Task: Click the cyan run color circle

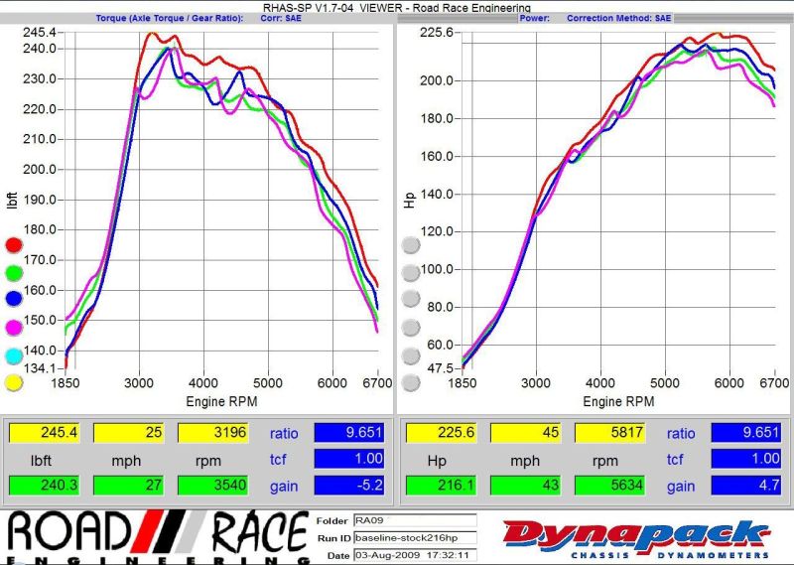Action: pyautogui.click(x=14, y=355)
